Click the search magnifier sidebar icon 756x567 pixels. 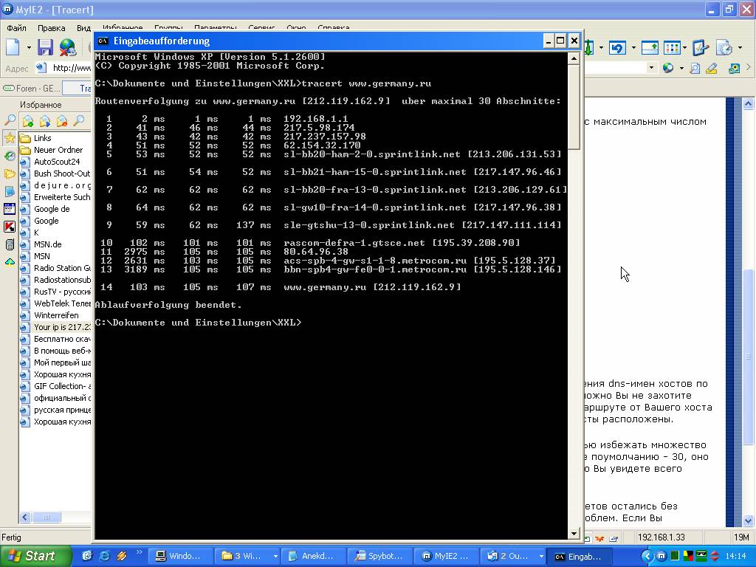[x=10, y=120]
